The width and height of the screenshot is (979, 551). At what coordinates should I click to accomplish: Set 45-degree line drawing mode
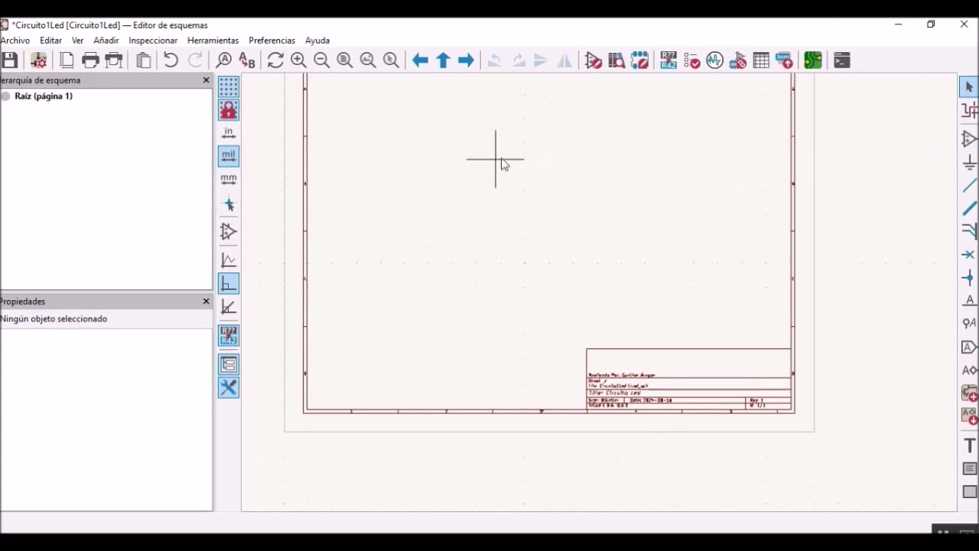(229, 307)
